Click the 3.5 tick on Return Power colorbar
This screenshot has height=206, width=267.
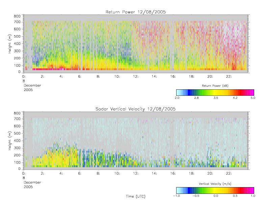[216, 98]
